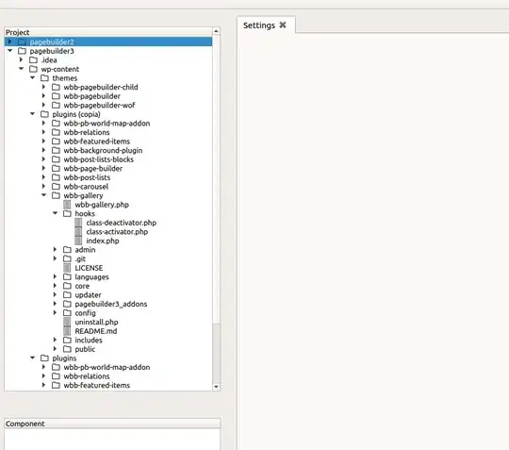Collapse the themes folder
Screen dimensions: 509x450
coord(32,77)
